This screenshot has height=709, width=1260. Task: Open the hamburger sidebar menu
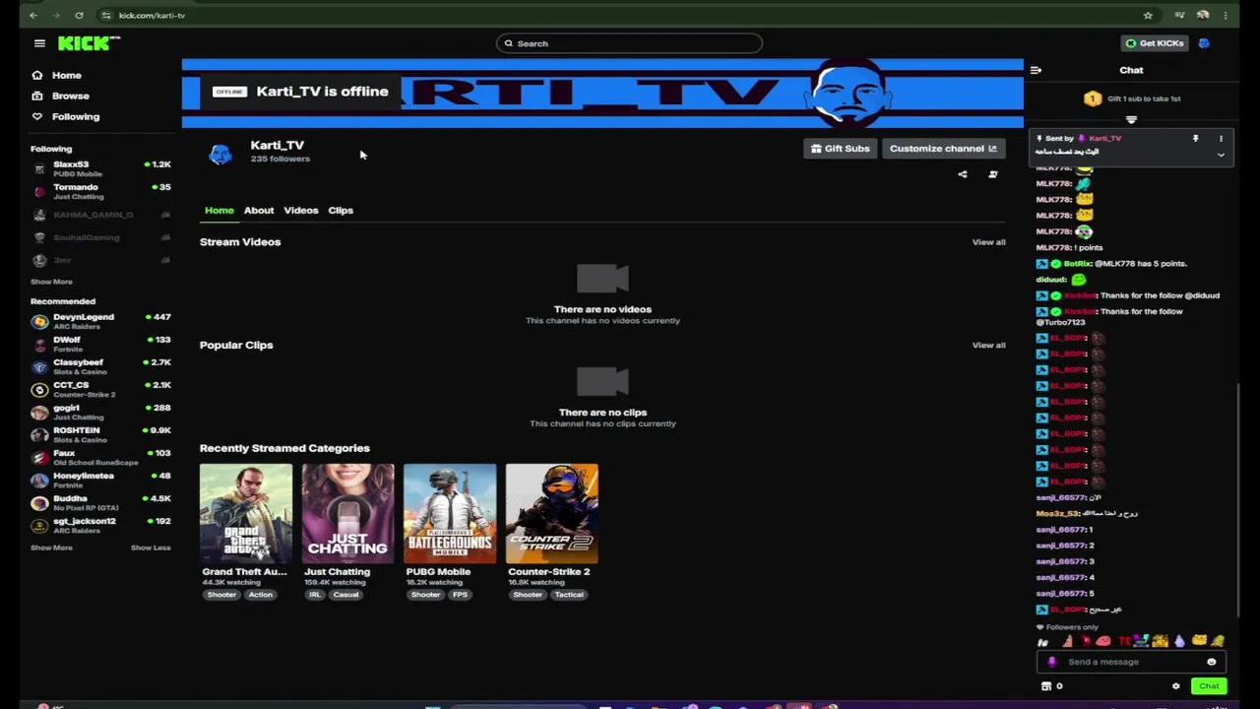click(39, 43)
